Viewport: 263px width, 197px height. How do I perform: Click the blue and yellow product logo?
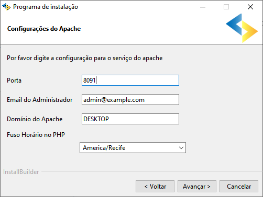pos(242,28)
